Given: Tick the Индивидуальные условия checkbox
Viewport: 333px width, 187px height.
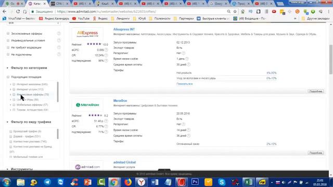Looking at the screenshot, I should point(8,41).
